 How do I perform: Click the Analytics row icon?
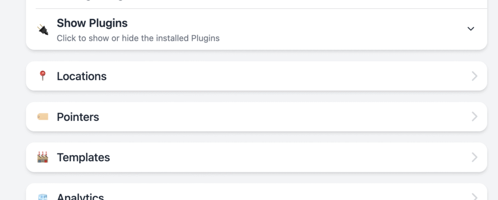pyautogui.click(x=43, y=197)
